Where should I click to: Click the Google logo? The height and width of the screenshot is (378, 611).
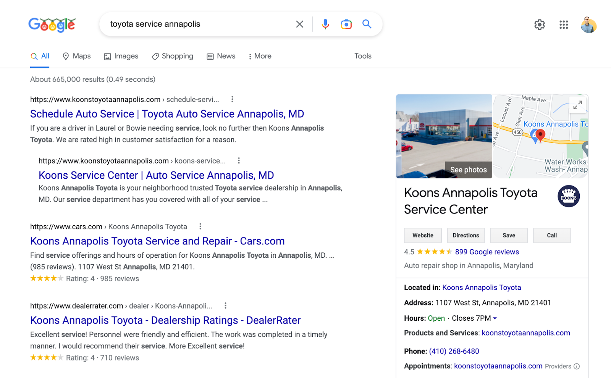52,25
